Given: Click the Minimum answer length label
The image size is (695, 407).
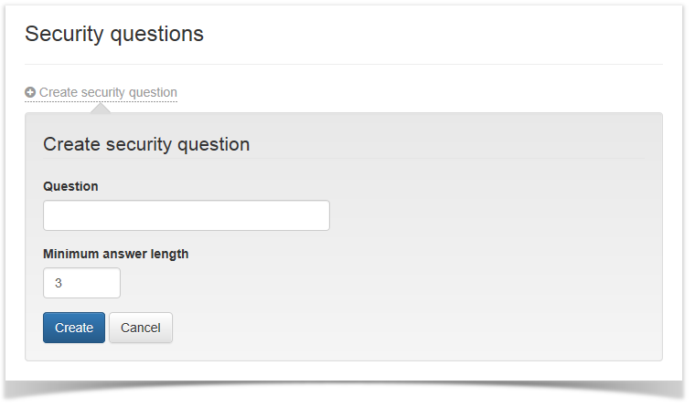Looking at the screenshot, I should click(x=115, y=254).
